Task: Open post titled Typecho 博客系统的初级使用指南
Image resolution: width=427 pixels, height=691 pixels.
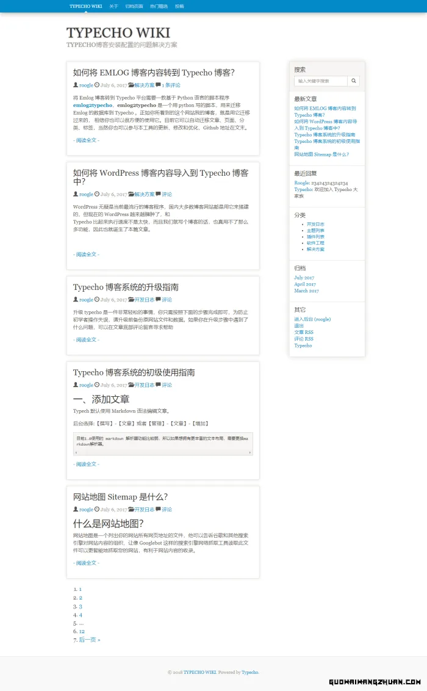Action: point(134,373)
